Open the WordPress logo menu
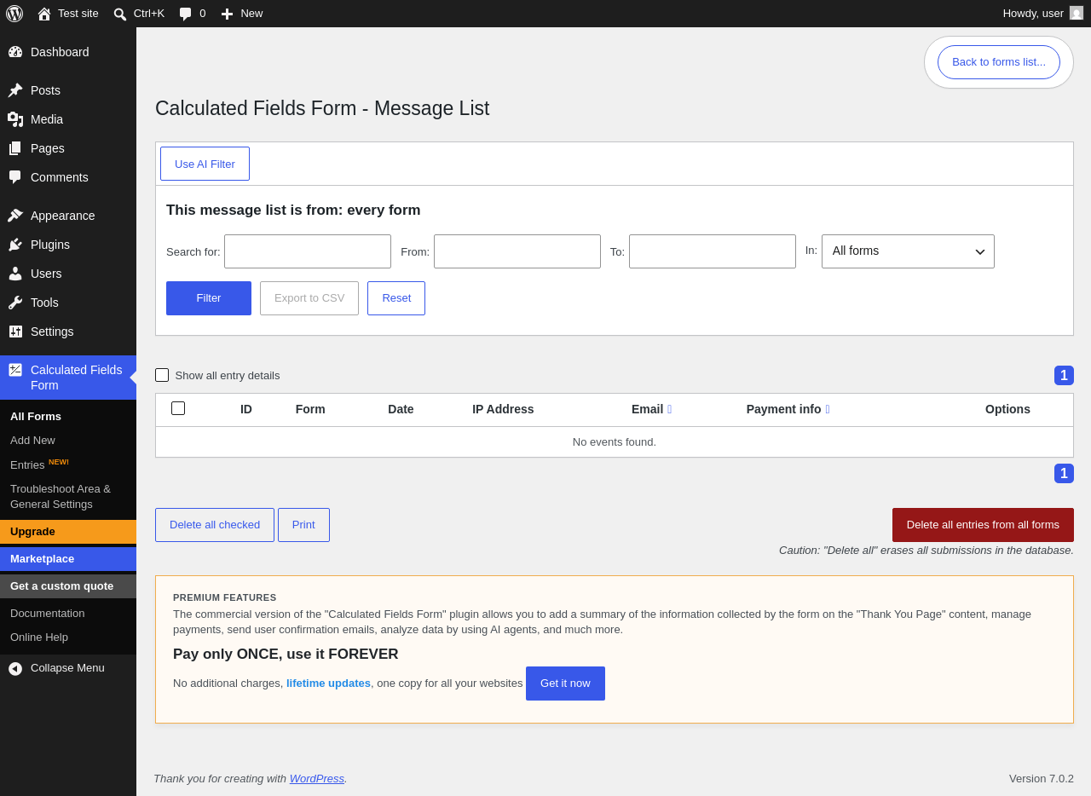 [14, 14]
